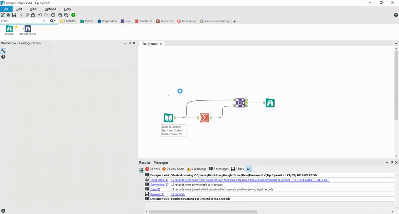Click the Copy toolbar icon

27,15
